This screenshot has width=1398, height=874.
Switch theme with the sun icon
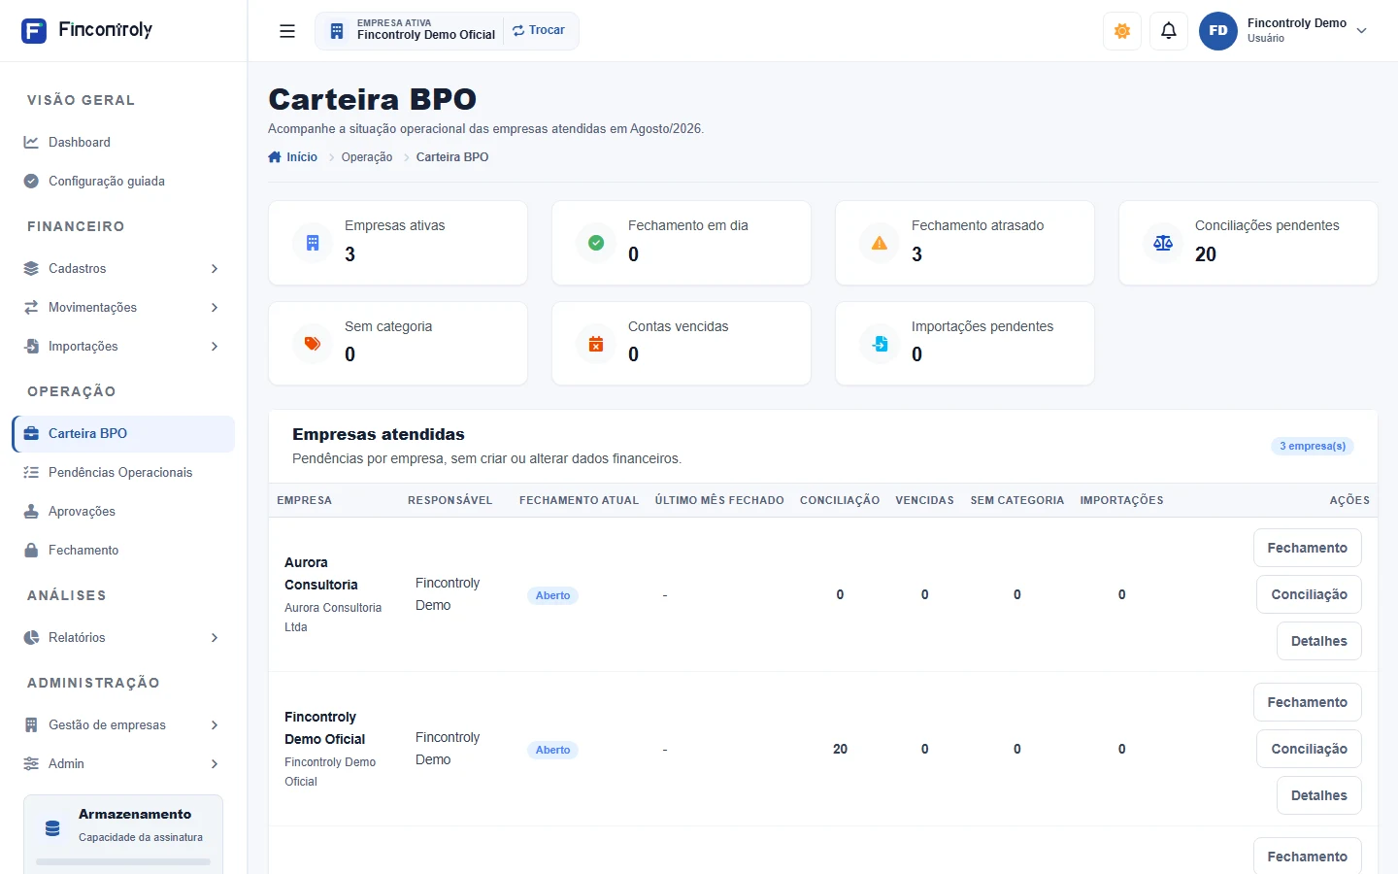tap(1122, 31)
